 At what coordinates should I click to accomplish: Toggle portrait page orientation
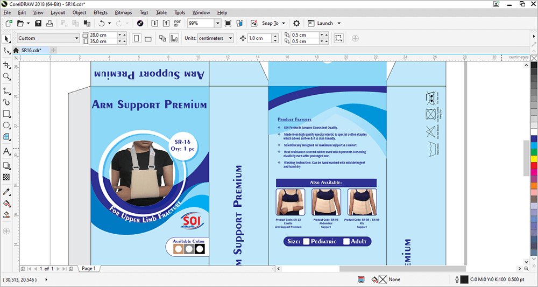tap(137, 38)
